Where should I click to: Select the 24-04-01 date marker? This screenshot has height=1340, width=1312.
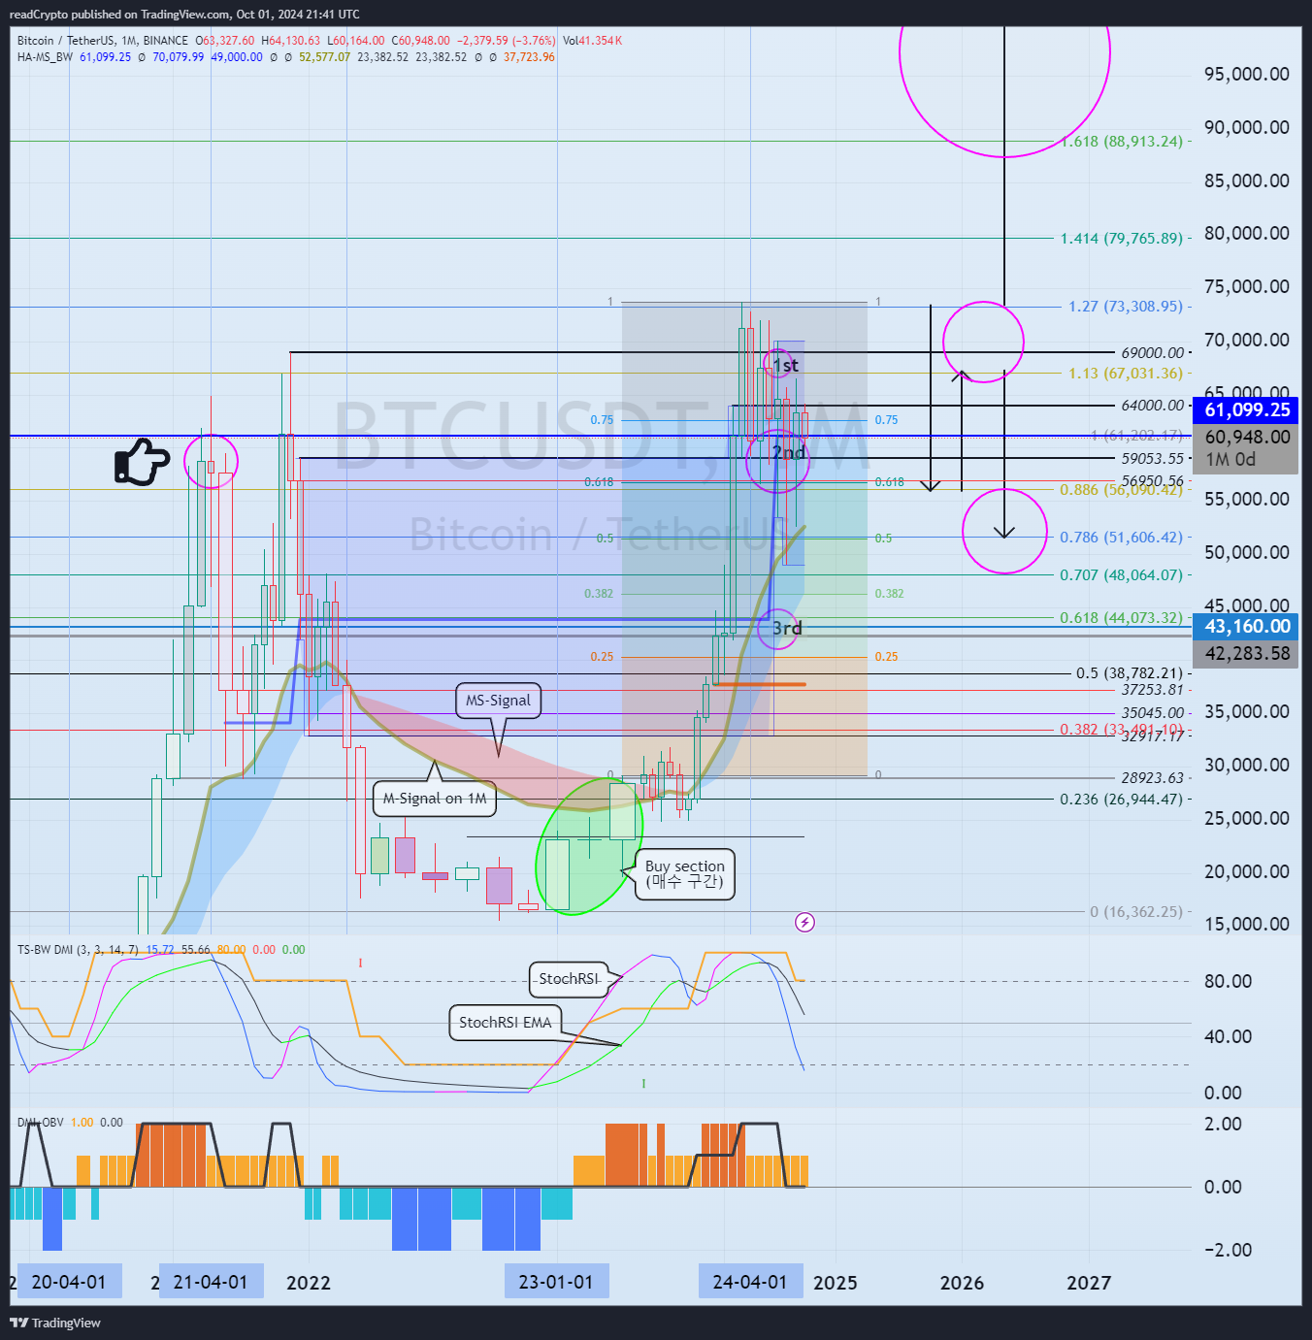coord(750,1282)
